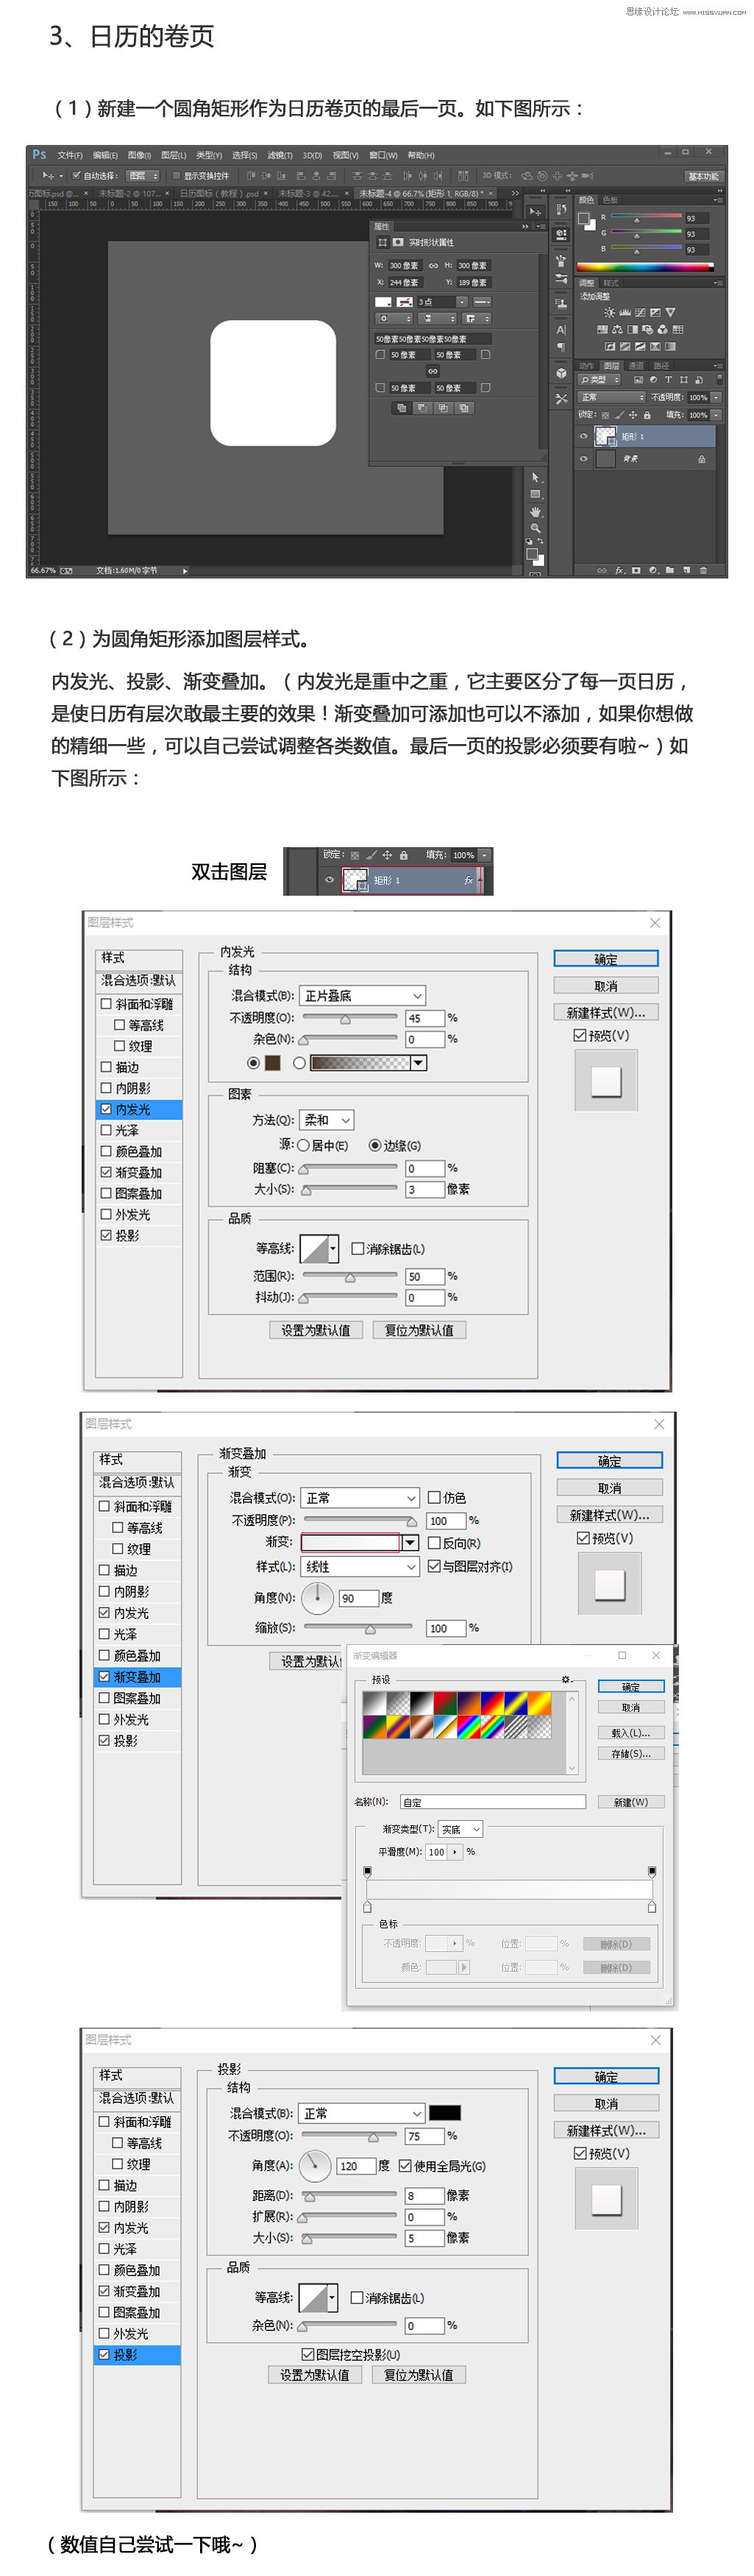
Task: Click the Move tool icon in options bar
Action: (47, 176)
